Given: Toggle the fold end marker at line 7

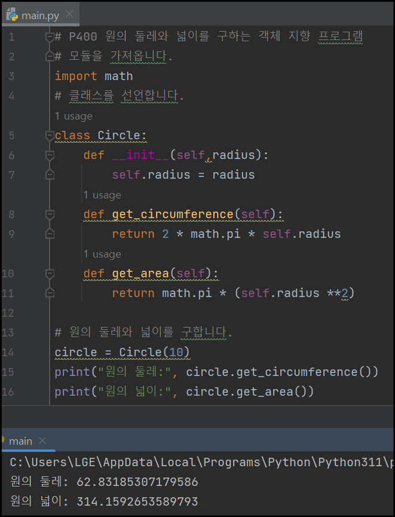Looking at the screenshot, I should point(50,175).
